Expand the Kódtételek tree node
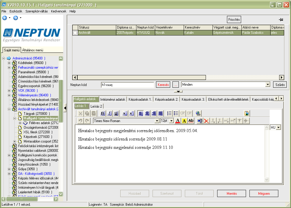The image size is (291, 208). 9,63
